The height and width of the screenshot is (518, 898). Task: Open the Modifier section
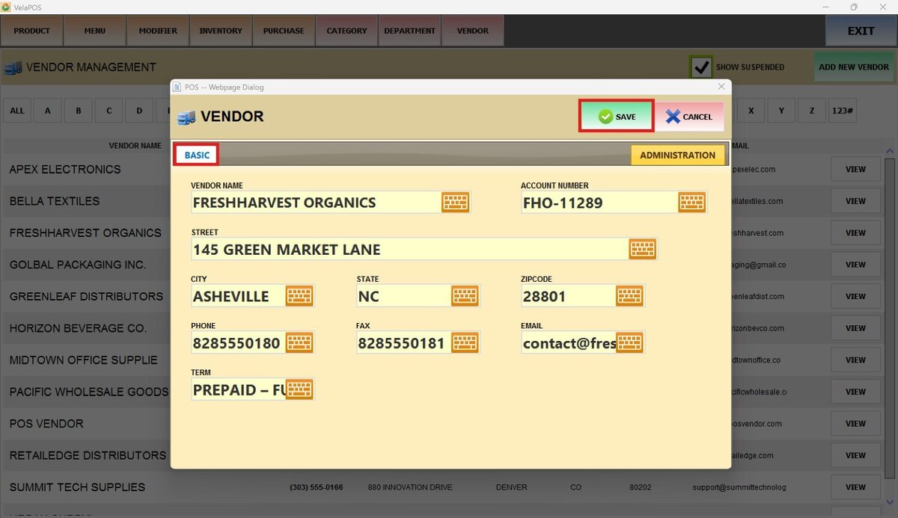(158, 31)
